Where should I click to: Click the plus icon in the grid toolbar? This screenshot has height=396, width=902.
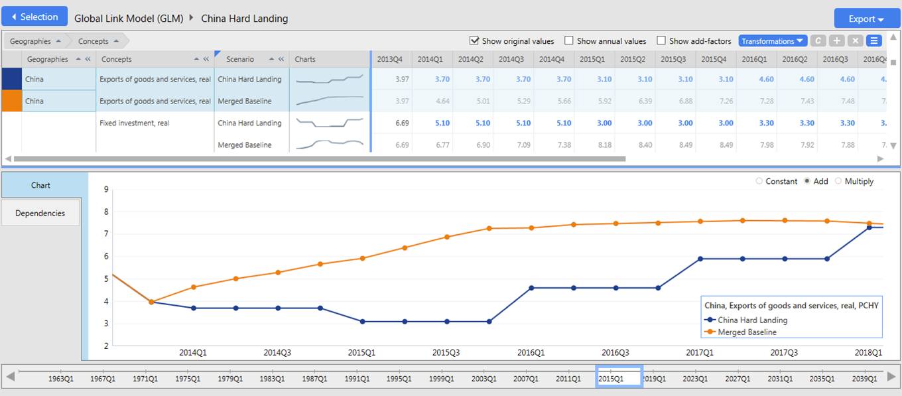pos(837,41)
